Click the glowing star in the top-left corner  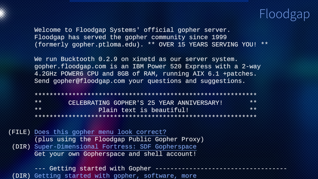(x=2, y=13)
